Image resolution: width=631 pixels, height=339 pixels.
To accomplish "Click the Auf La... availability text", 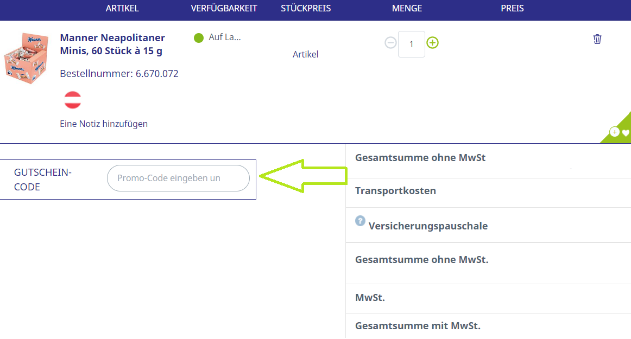I will coord(225,37).
